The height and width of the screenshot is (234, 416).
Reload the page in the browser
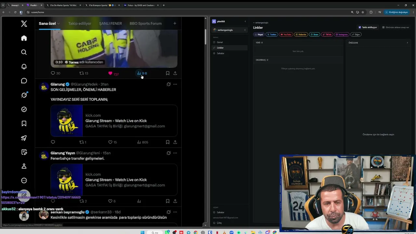point(15,12)
